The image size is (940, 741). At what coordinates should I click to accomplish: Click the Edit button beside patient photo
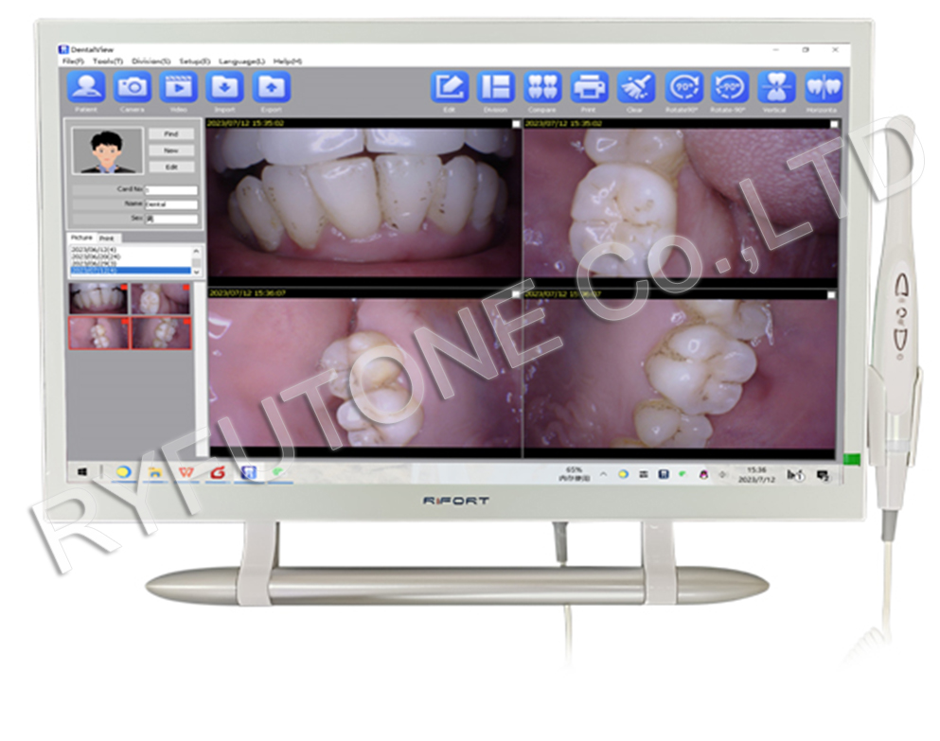click(171, 167)
